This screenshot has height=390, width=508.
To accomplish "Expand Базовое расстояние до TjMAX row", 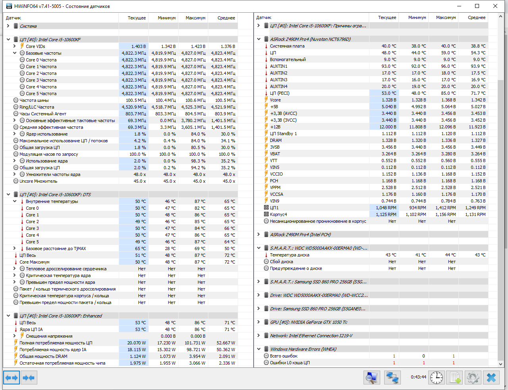I will (x=15, y=249).
